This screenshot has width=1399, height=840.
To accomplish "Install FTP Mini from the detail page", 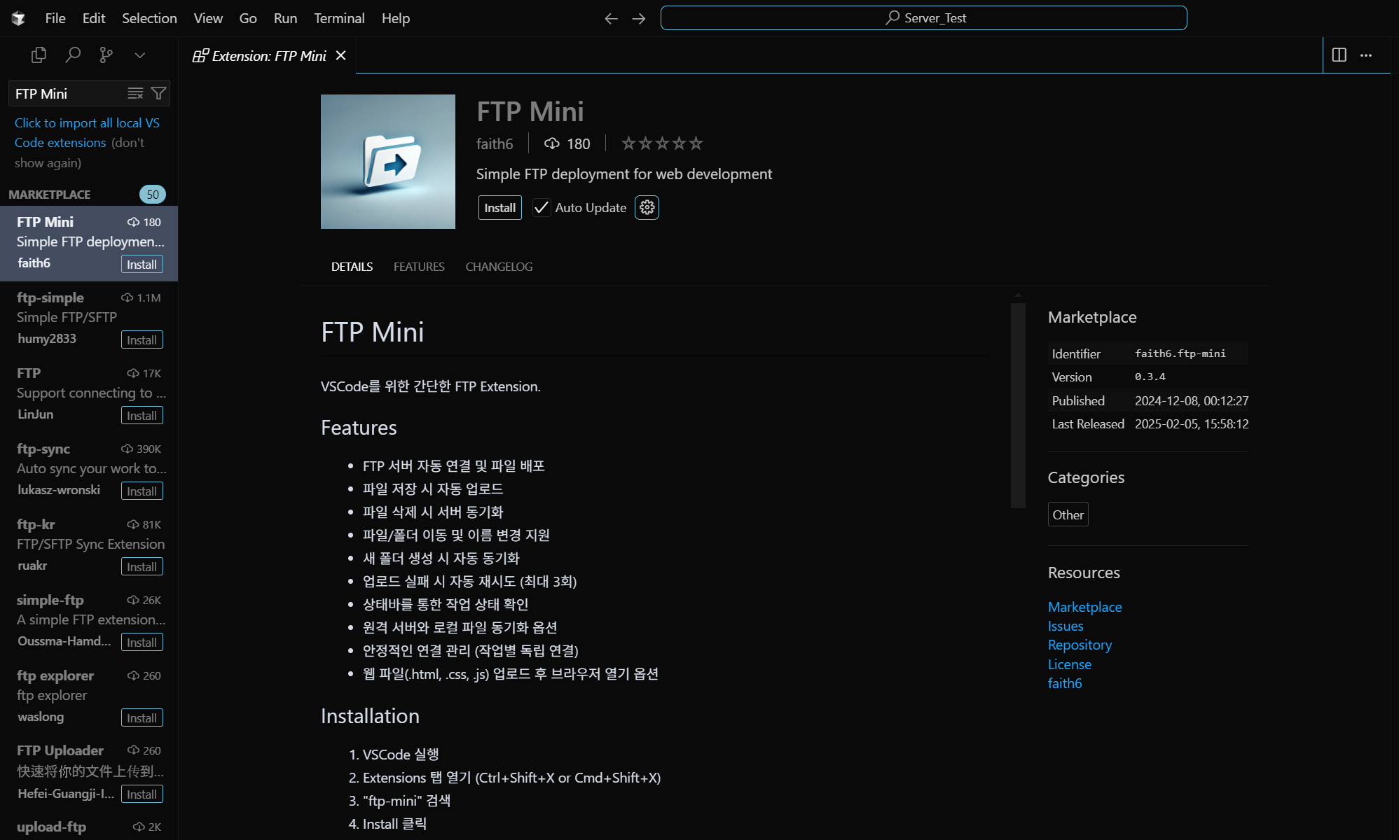I will coord(499,207).
